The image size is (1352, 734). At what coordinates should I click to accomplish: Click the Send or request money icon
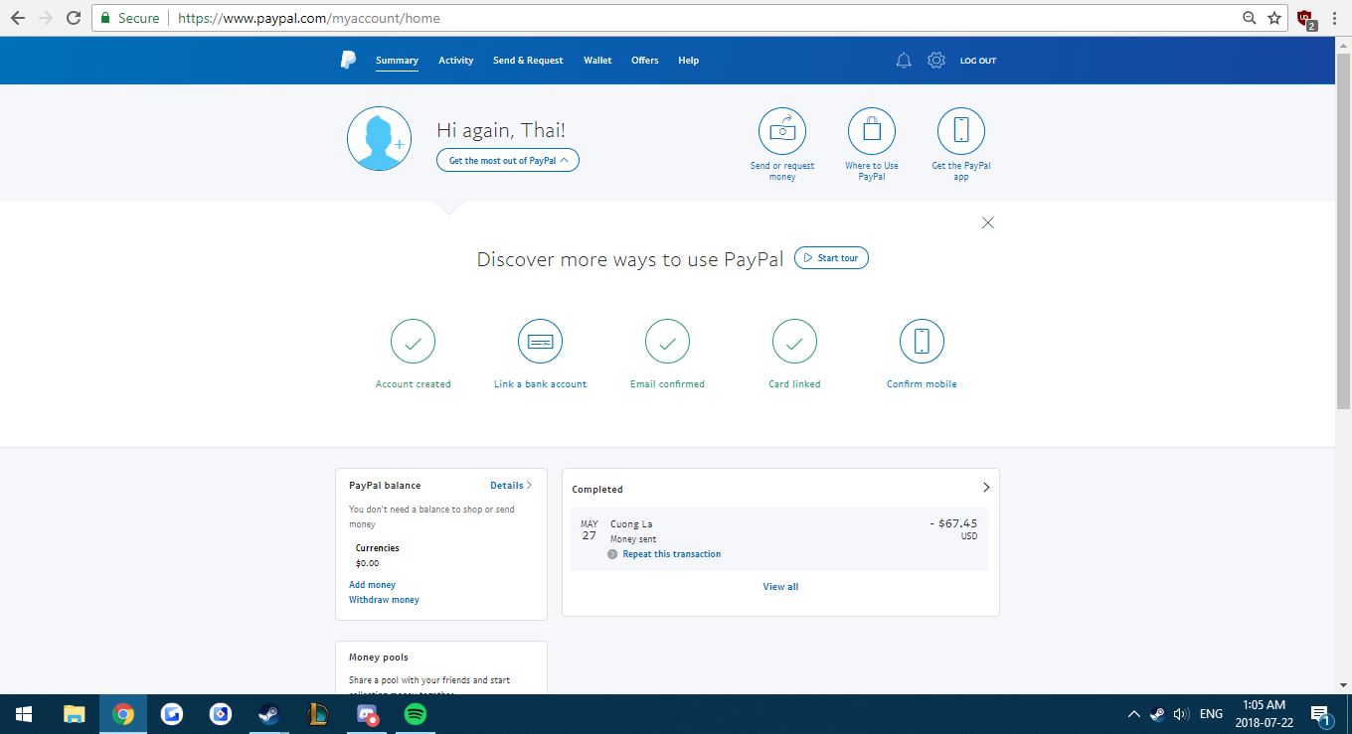782,130
